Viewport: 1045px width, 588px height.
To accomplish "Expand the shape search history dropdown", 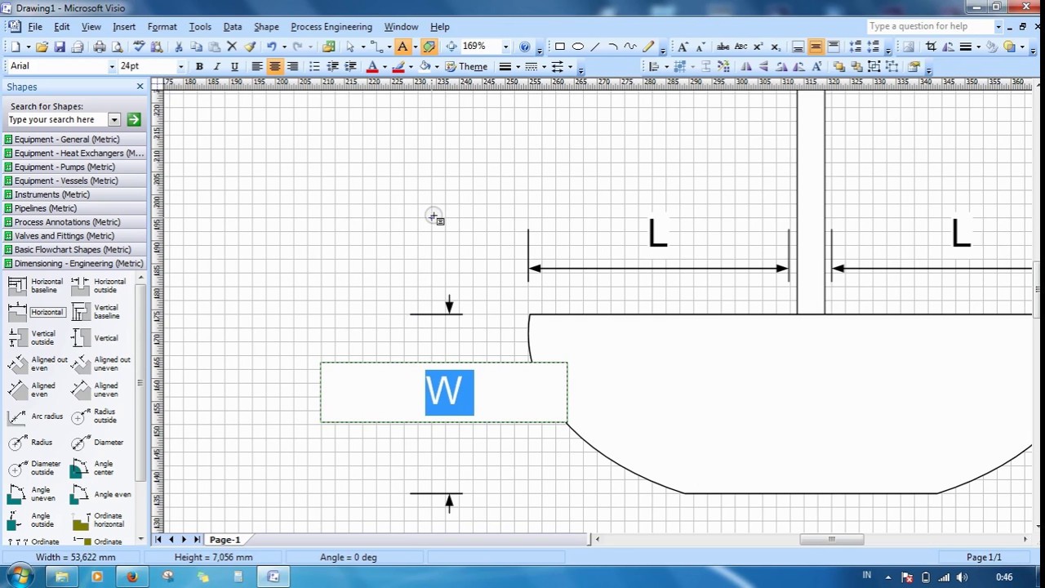I will 114,120.
